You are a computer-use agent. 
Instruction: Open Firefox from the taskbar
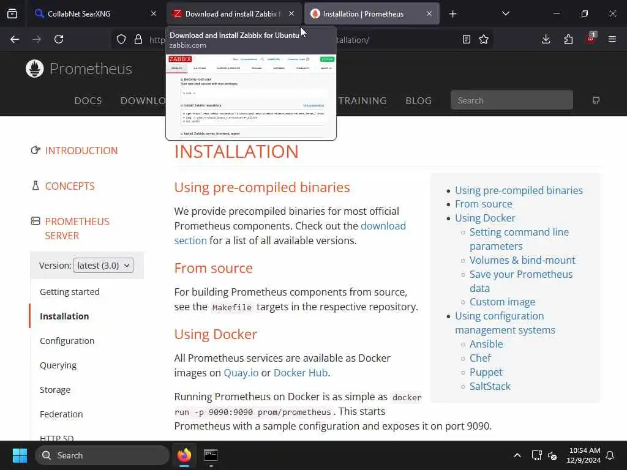point(184,455)
